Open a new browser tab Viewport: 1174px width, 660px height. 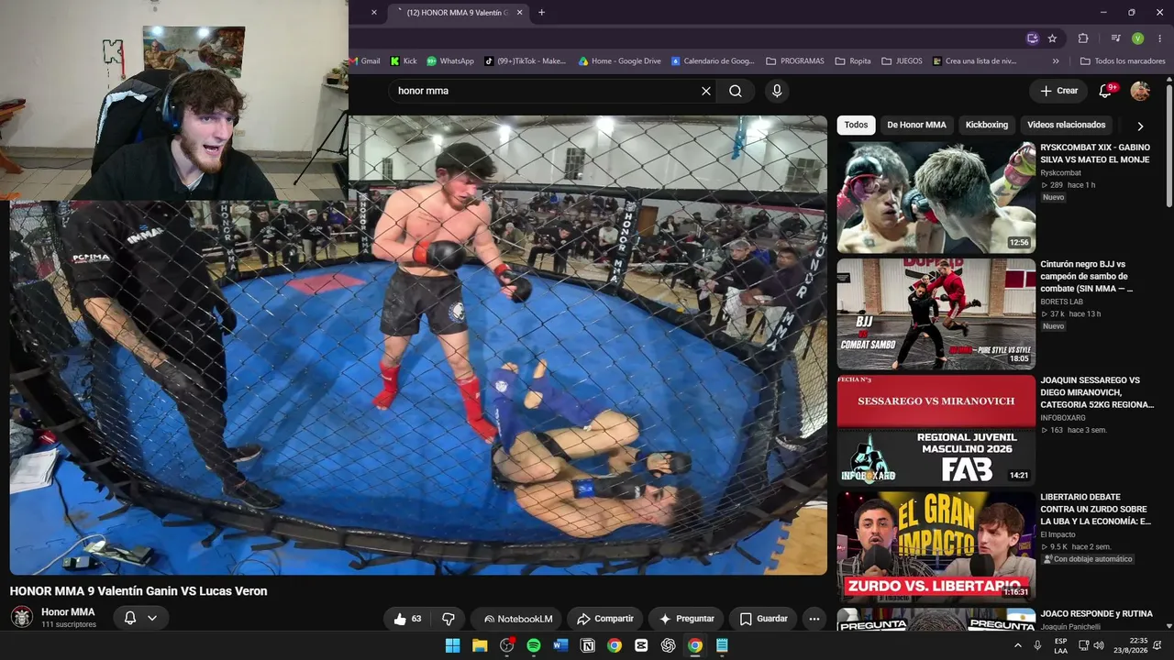541,13
